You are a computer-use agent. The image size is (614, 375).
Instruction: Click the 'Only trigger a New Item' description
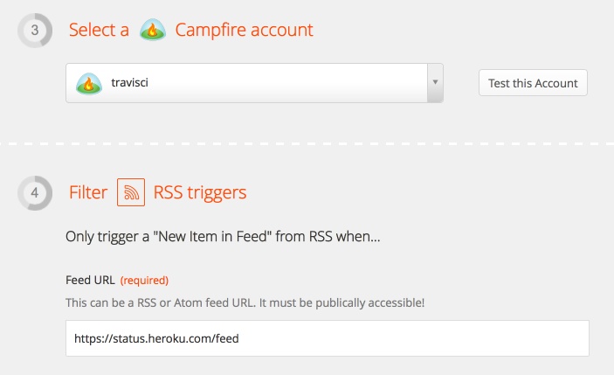point(223,237)
